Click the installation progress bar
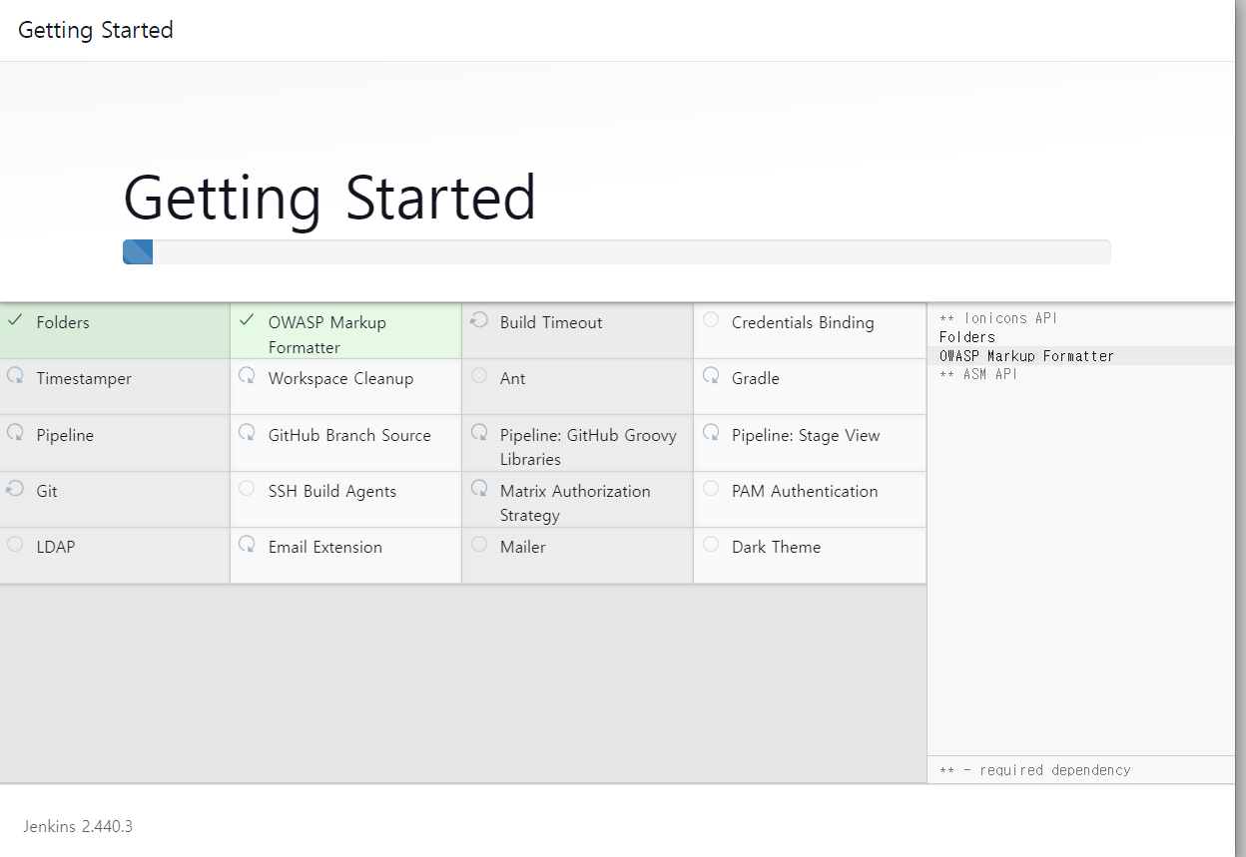The width and height of the screenshot is (1246, 857). pyautogui.click(x=616, y=252)
